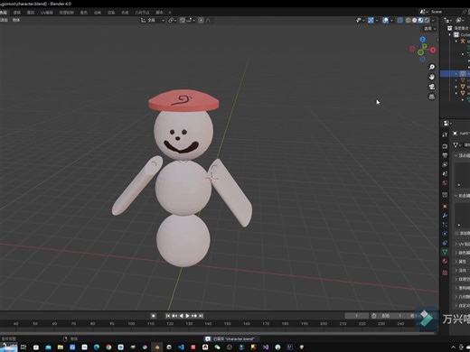Select wireframe viewport shading
This screenshot has height=352, width=470.
[409, 20]
